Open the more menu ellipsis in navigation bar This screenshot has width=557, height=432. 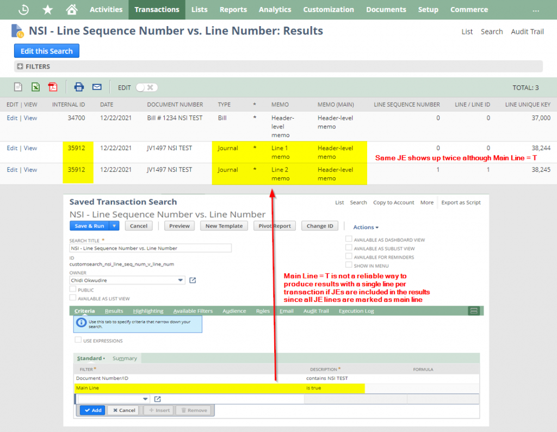[x=536, y=11]
